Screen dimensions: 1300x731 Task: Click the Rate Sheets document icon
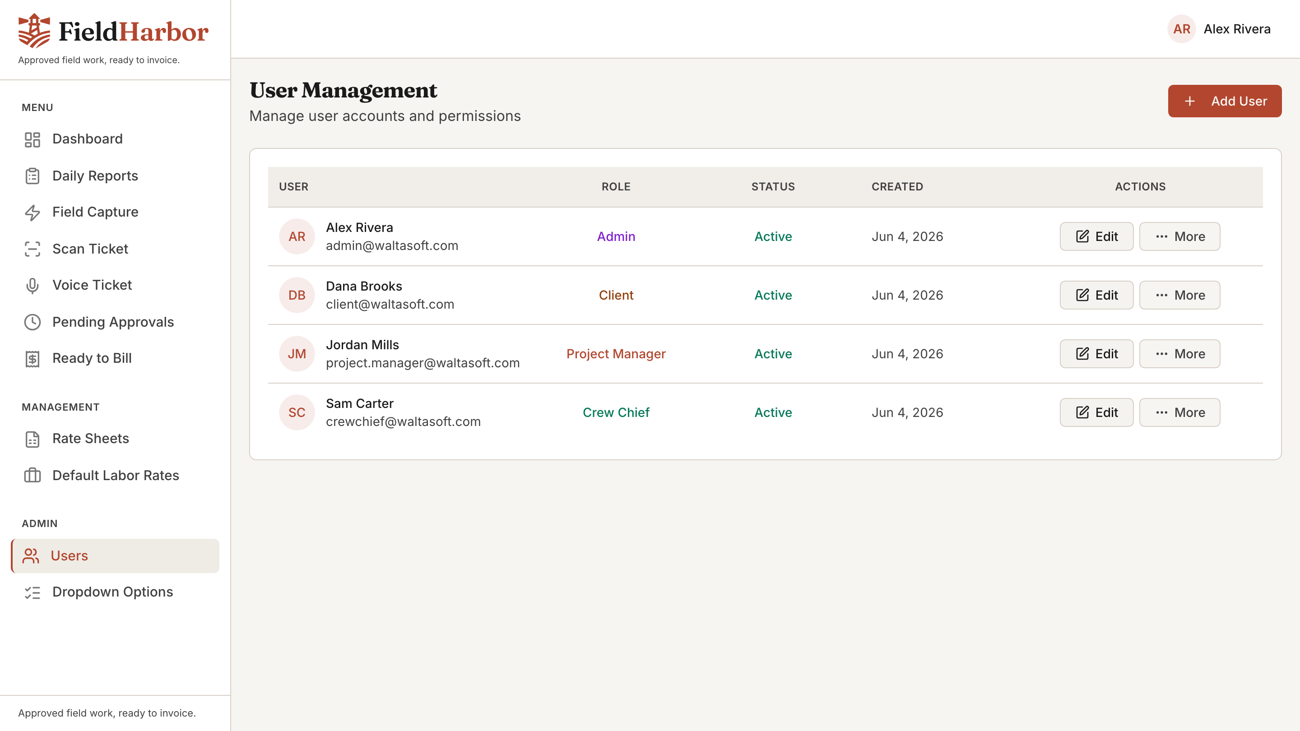point(32,439)
